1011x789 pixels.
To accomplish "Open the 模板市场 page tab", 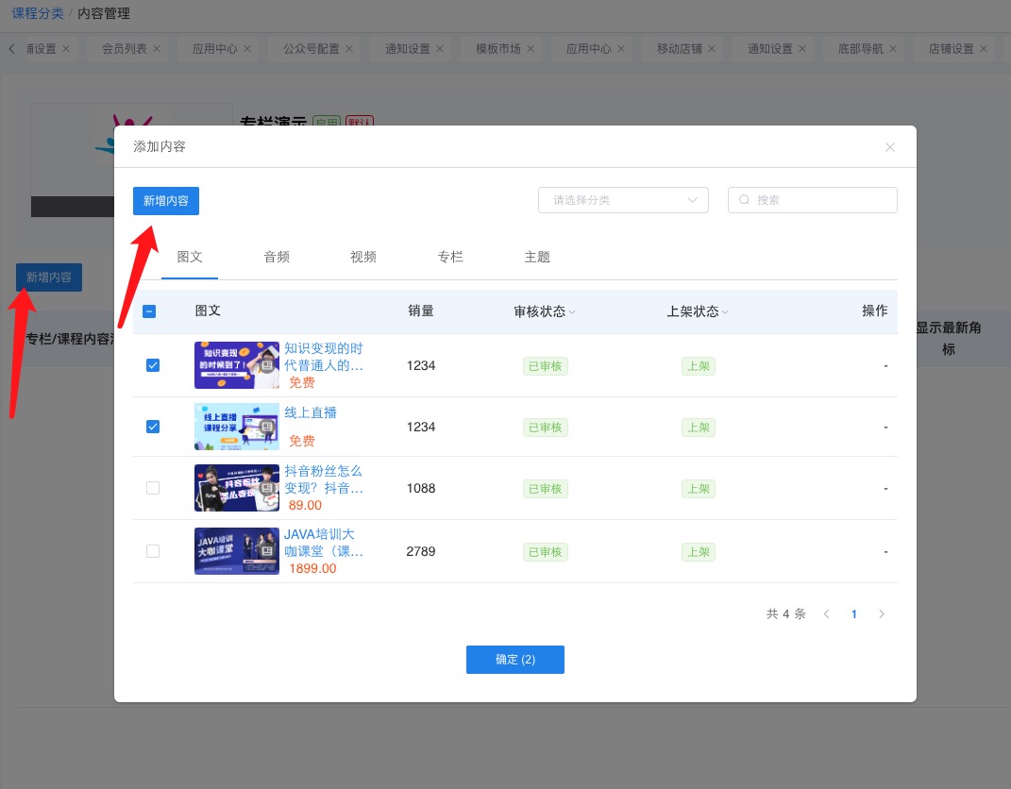I will point(497,48).
